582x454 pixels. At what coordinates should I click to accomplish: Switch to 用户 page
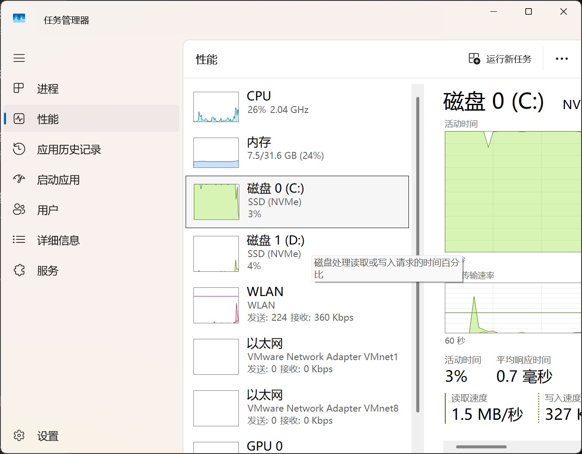coord(91,209)
